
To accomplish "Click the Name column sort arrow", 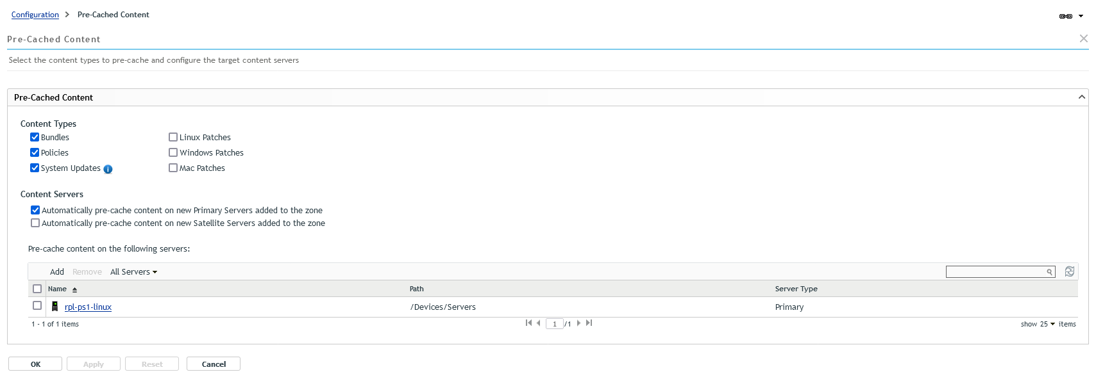I will pos(74,289).
